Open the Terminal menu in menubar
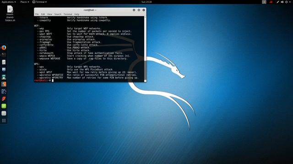The width and height of the screenshot is (293, 164). [68, 14]
